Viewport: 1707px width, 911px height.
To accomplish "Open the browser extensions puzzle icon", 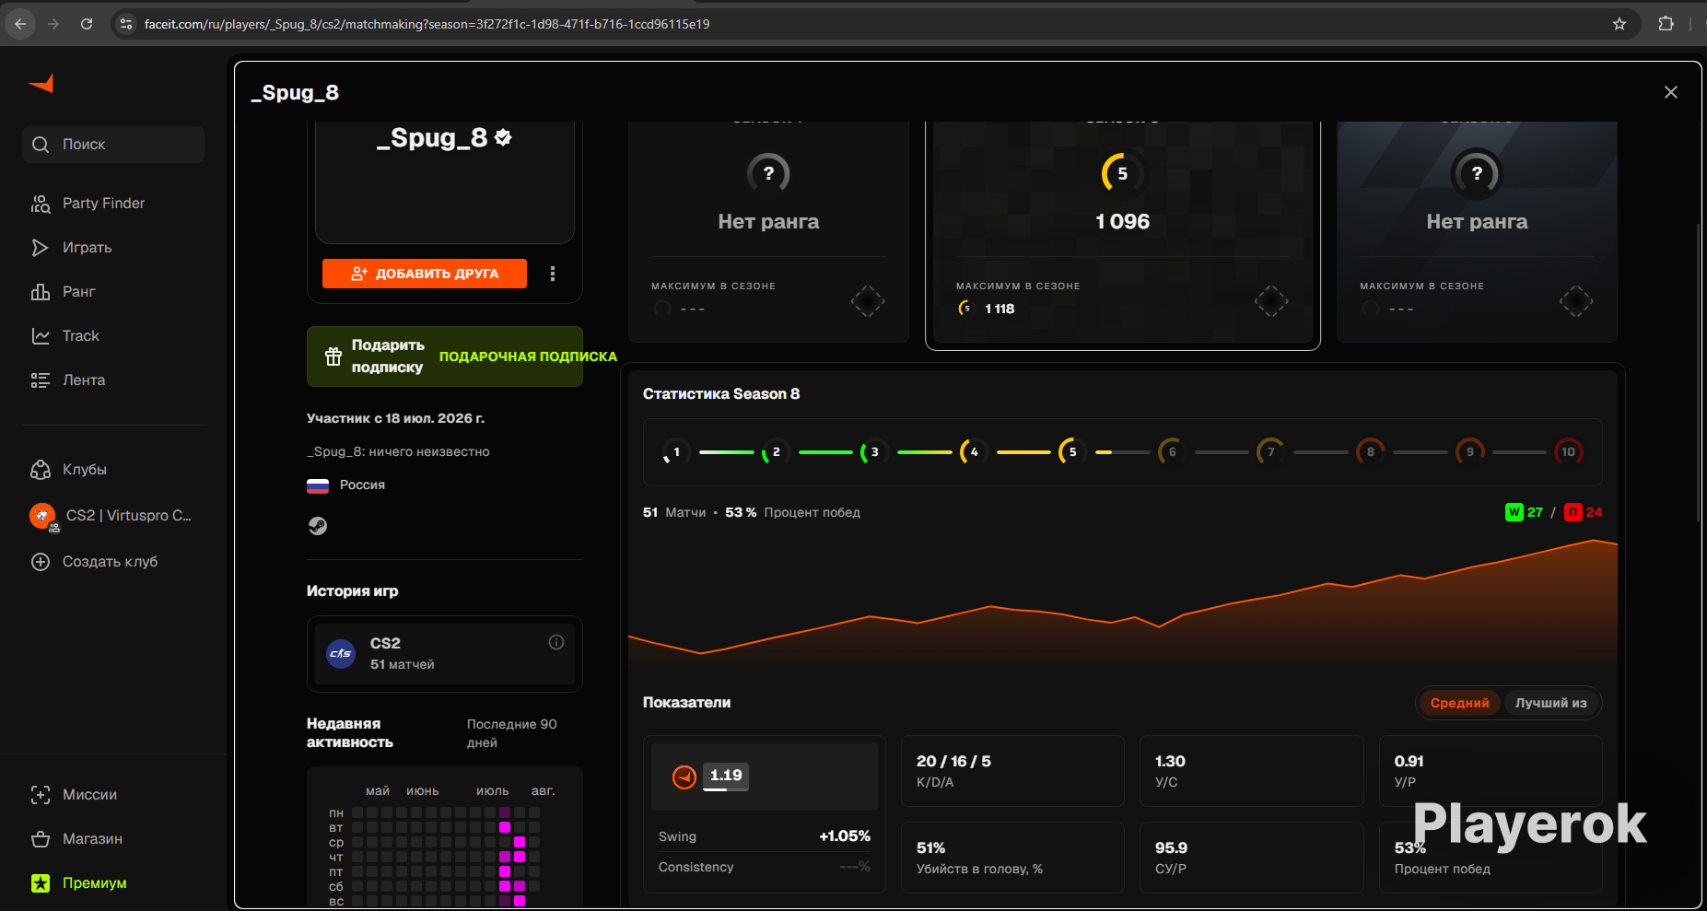I will pos(1666,24).
